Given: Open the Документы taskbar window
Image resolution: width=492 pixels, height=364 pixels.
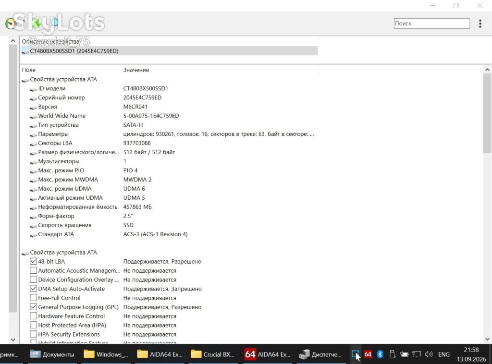Looking at the screenshot, I should 52,354.
